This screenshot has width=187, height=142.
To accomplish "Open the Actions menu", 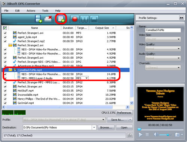I will tap(31, 11).
